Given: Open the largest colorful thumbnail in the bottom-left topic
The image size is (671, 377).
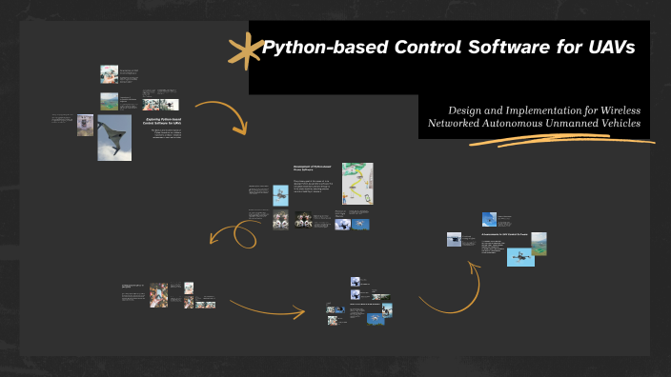Looking at the screenshot, I should tap(159, 295).
